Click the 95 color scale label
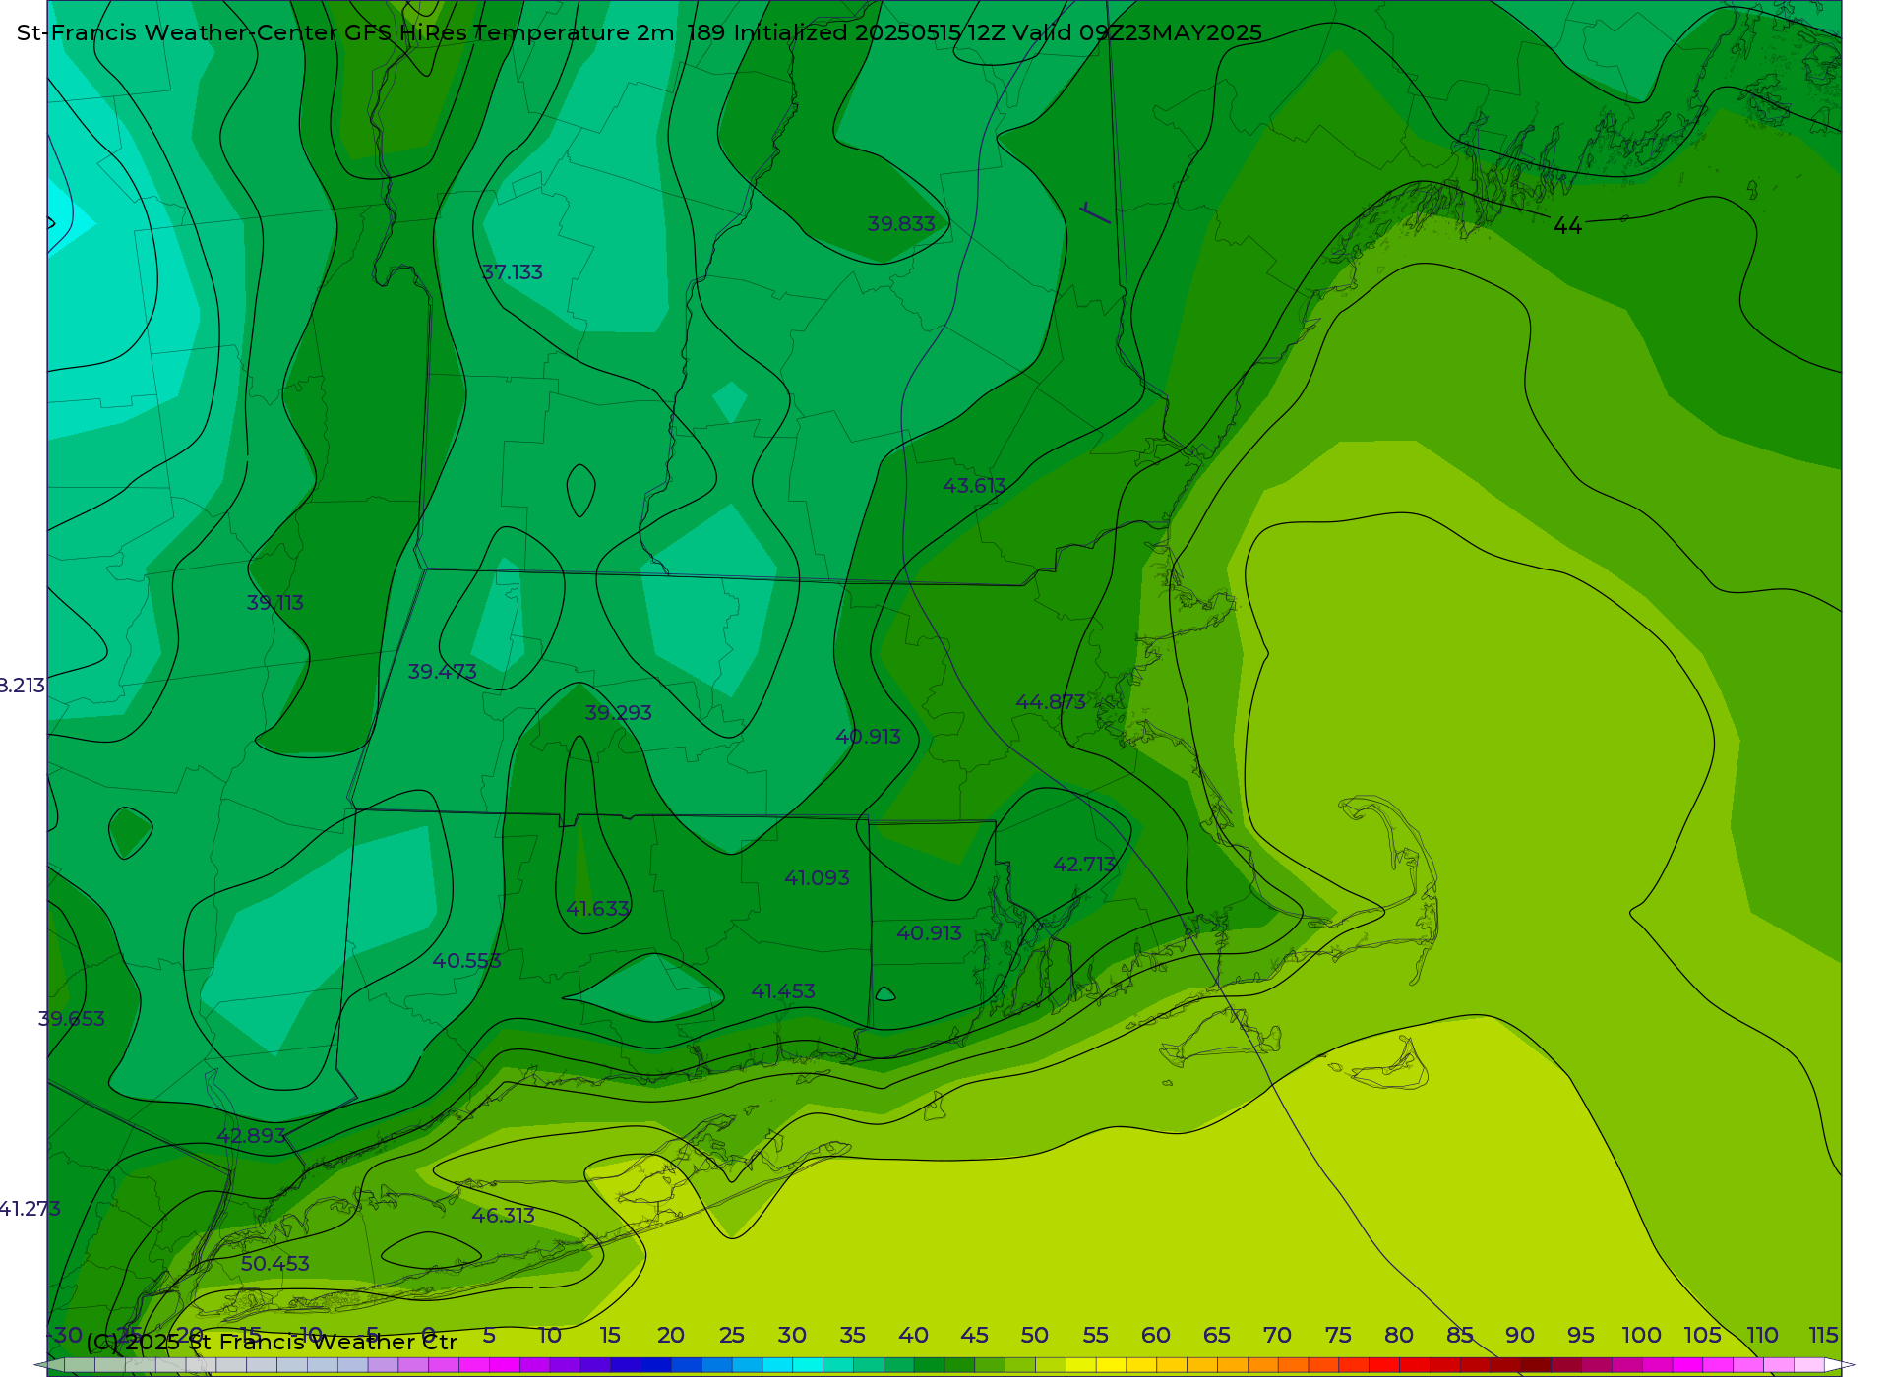 click(1581, 1336)
